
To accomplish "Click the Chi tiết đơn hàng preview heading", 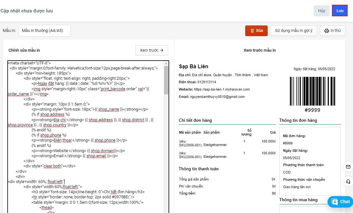I will pyautogui.click(x=195, y=120).
